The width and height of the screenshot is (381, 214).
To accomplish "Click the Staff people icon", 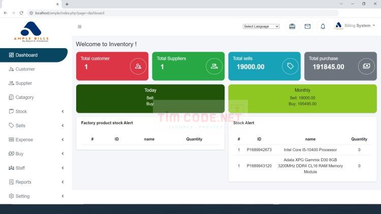I will click(11, 168).
